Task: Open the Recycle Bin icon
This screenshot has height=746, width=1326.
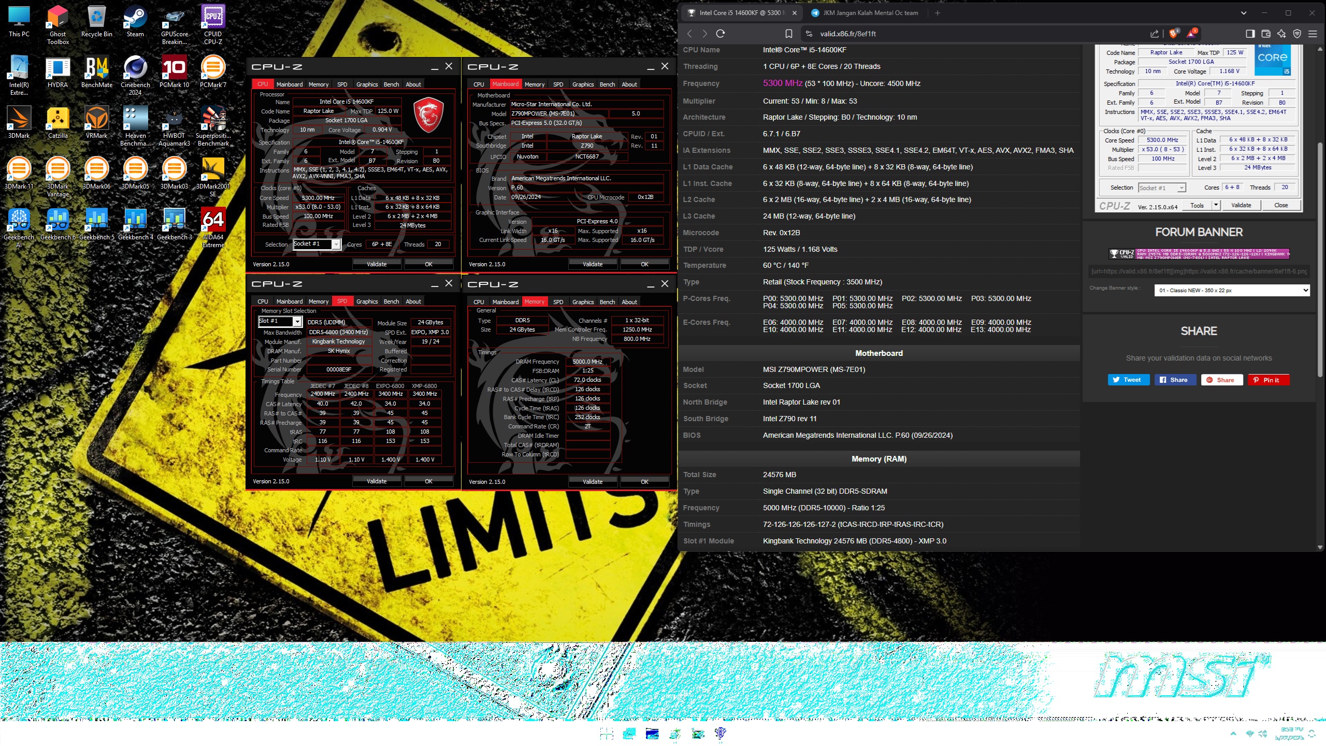Action: point(97,21)
